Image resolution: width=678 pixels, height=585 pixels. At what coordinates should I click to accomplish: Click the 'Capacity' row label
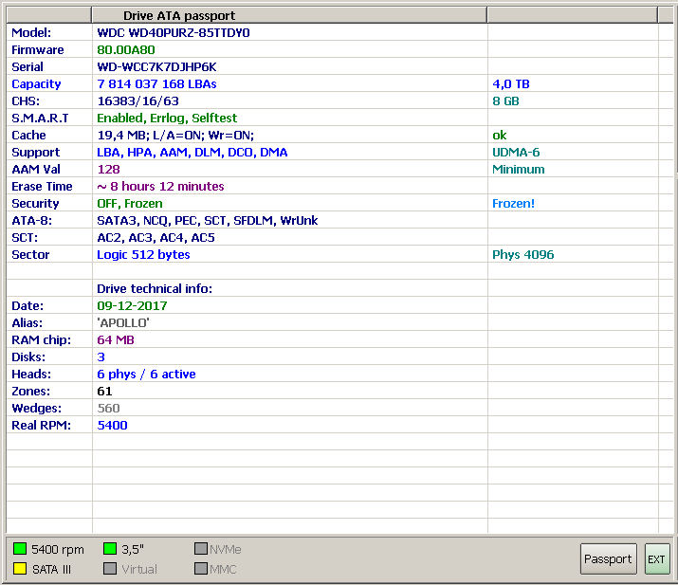(x=36, y=83)
